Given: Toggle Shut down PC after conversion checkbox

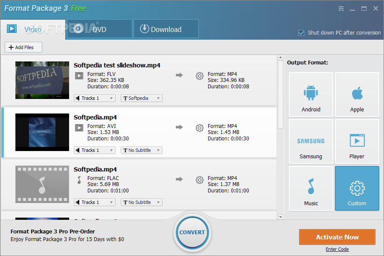Looking at the screenshot, I should click(x=301, y=33).
